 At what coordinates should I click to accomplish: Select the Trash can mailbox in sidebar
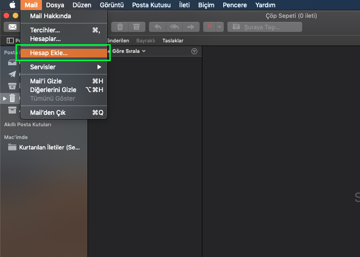[x=12, y=98]
